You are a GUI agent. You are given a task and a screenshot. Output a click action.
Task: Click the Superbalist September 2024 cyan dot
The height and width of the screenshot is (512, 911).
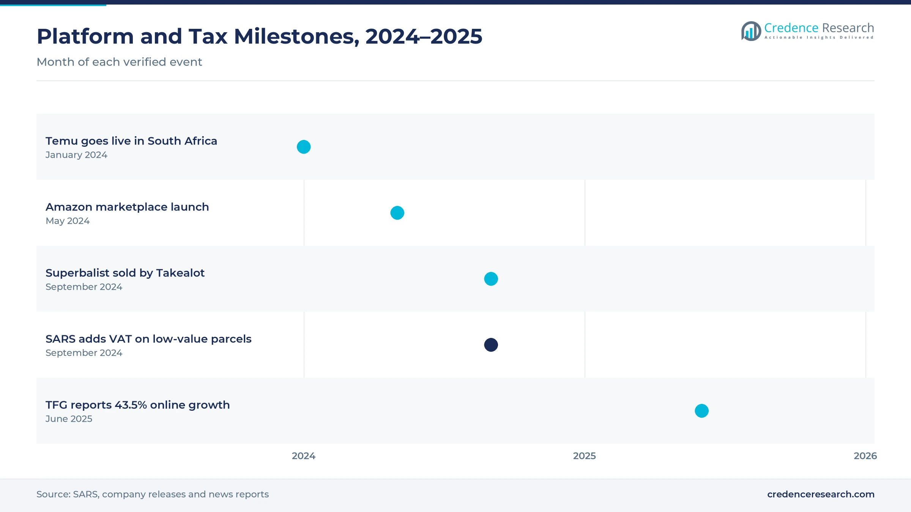(491, 279)
